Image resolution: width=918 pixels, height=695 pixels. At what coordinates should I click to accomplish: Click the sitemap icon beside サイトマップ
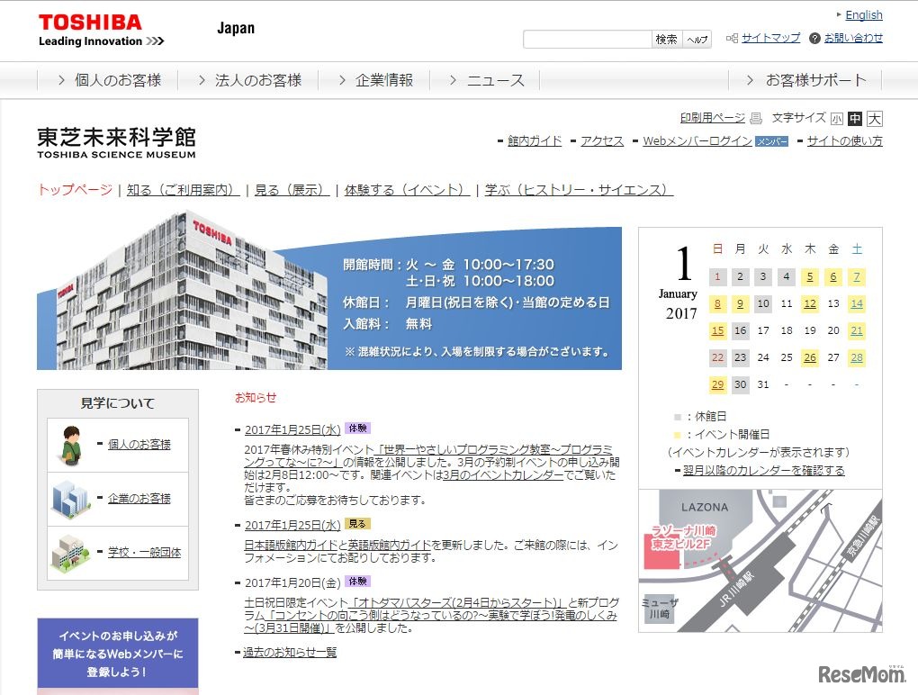(732, 38)
